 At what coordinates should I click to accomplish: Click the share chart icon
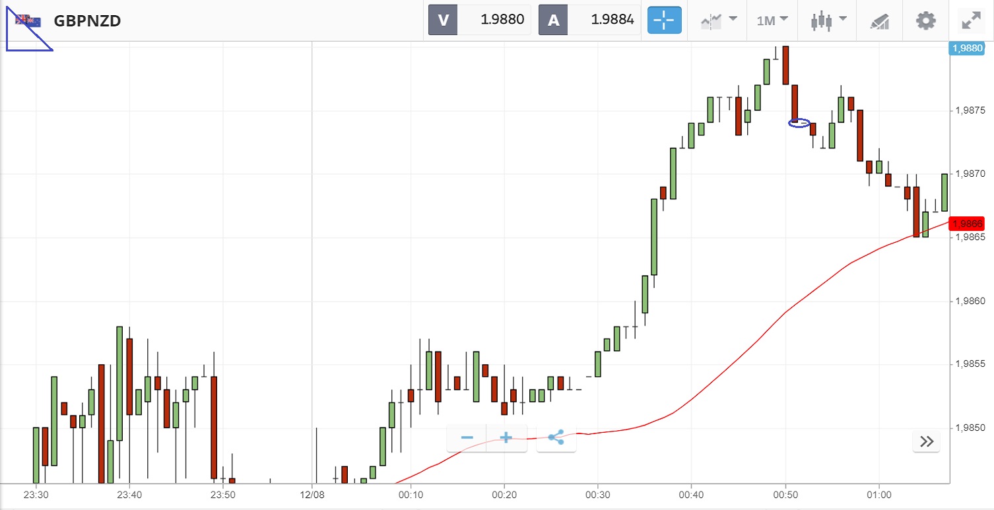556,437
